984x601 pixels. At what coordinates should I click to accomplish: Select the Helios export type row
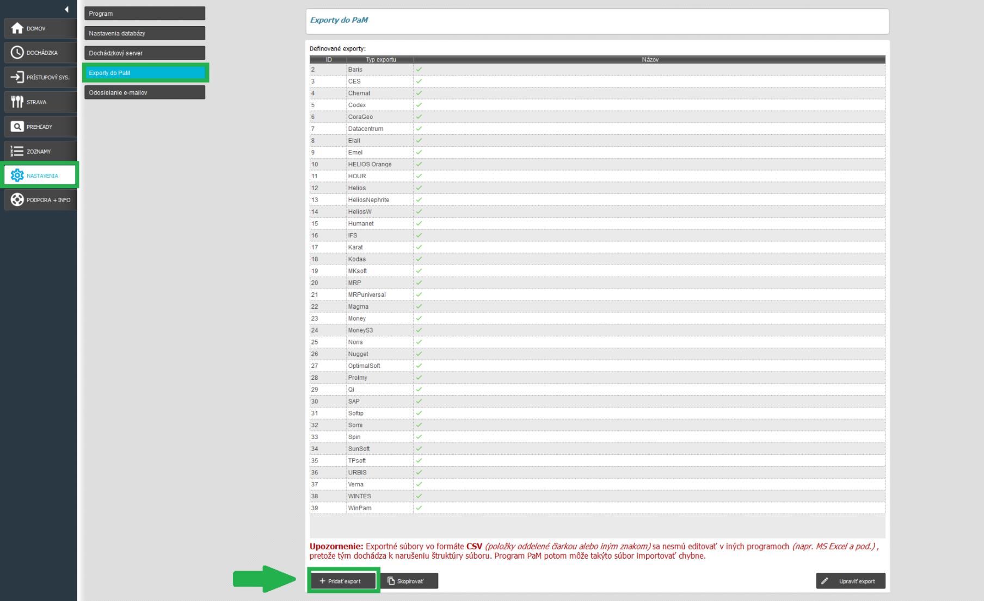point(597,188)
